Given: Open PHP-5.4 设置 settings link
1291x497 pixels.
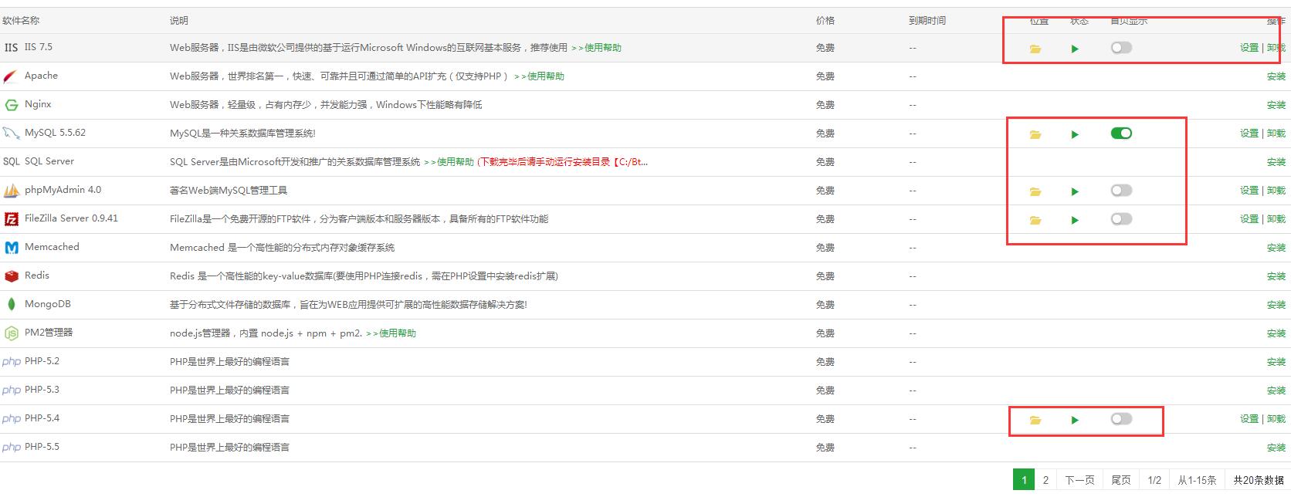Looking at the screenshot, I should 1249,419.
